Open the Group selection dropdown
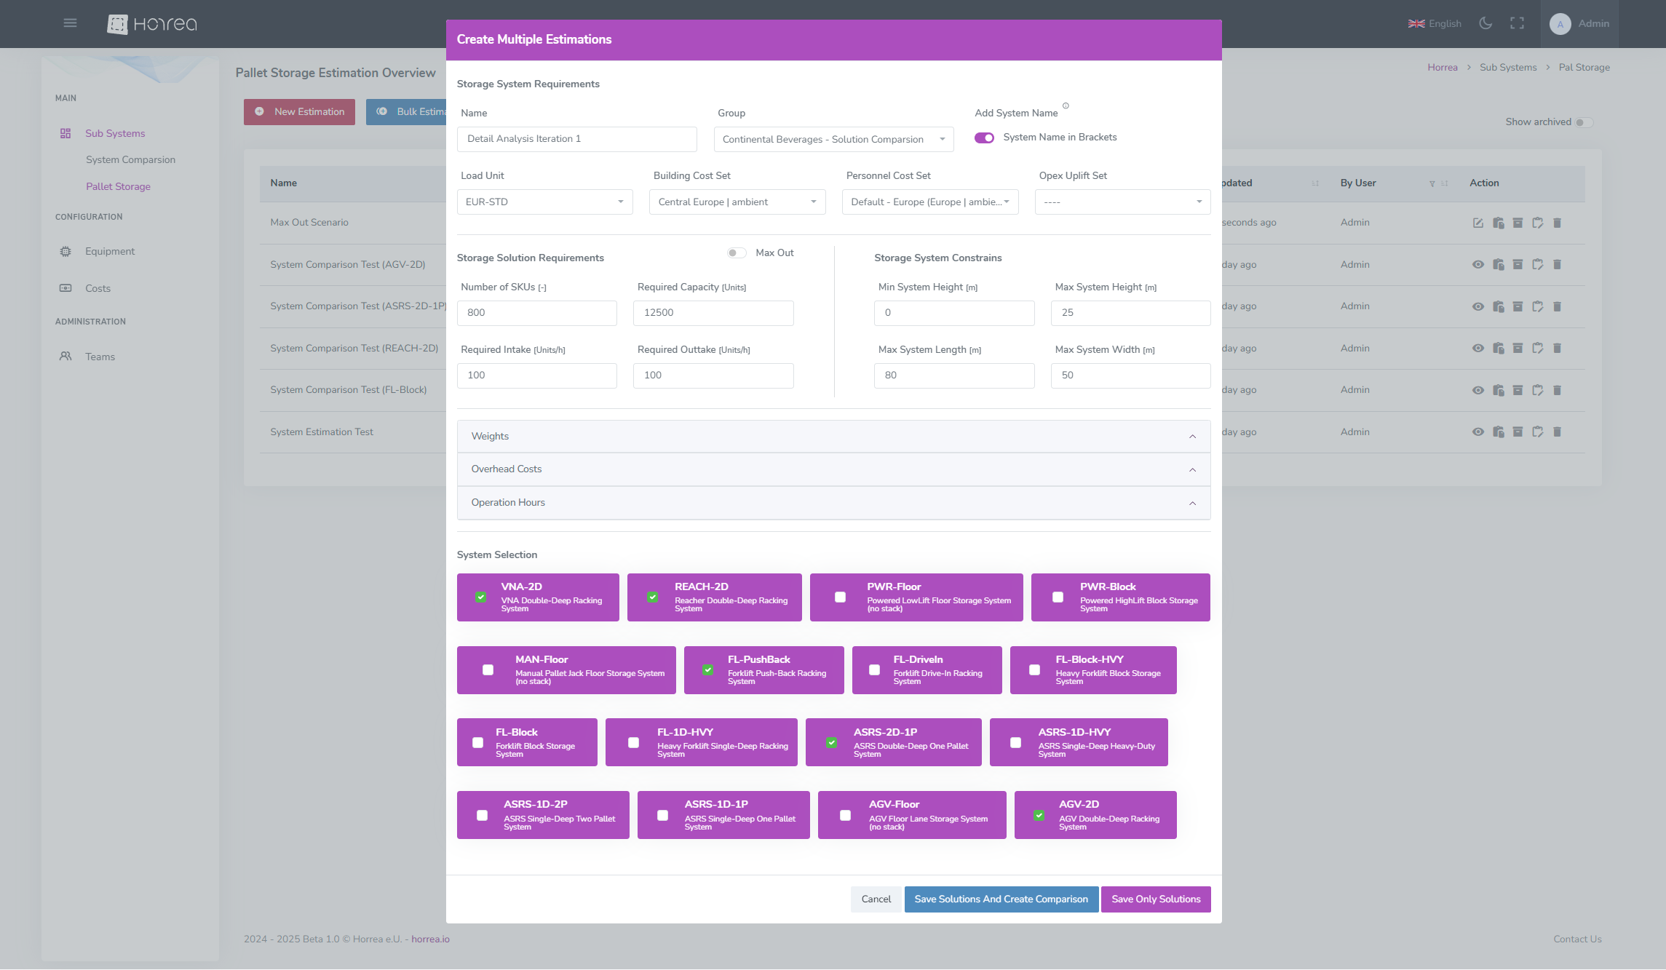Screen dimensions: 1666x970 pyautogui.click(x=833, y=139)
